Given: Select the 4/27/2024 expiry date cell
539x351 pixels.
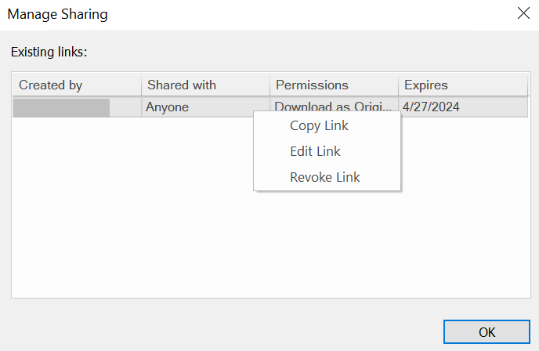Looking at the screenshot, I should [431, 107].
